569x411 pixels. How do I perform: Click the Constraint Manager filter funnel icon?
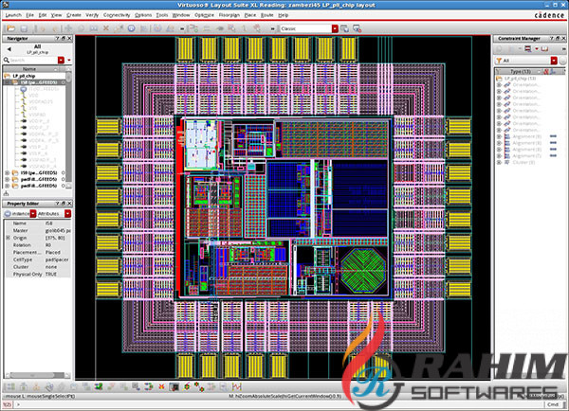coord(499,61)
